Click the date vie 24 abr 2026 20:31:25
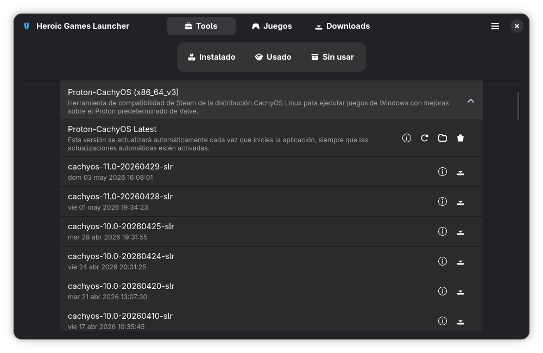543x353 pixels. click(107, 267)
